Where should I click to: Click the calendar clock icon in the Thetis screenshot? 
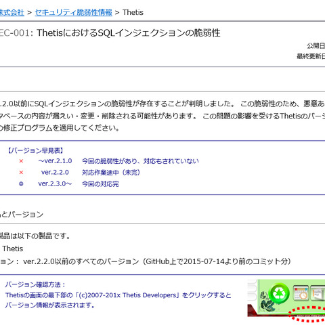point(301,293)
